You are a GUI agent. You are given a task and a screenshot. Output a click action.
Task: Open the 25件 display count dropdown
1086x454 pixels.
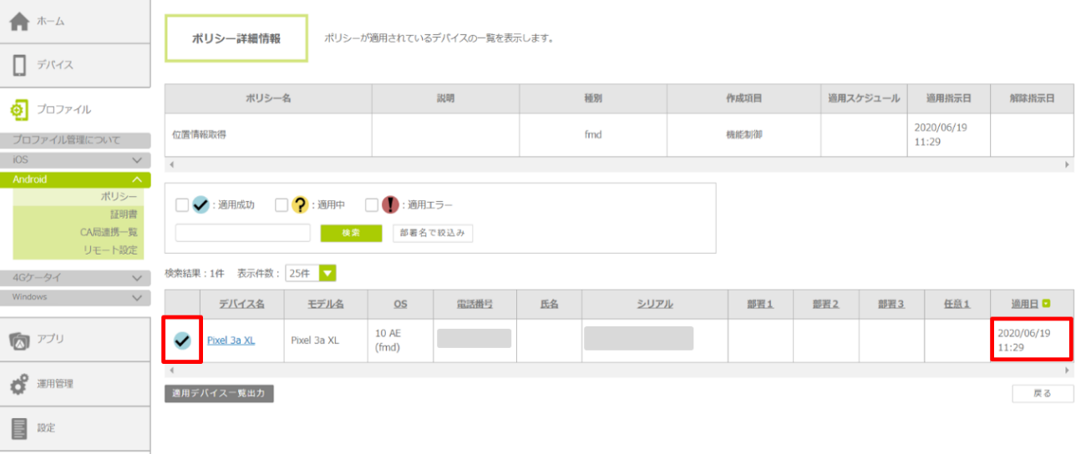tap(310, 274)
